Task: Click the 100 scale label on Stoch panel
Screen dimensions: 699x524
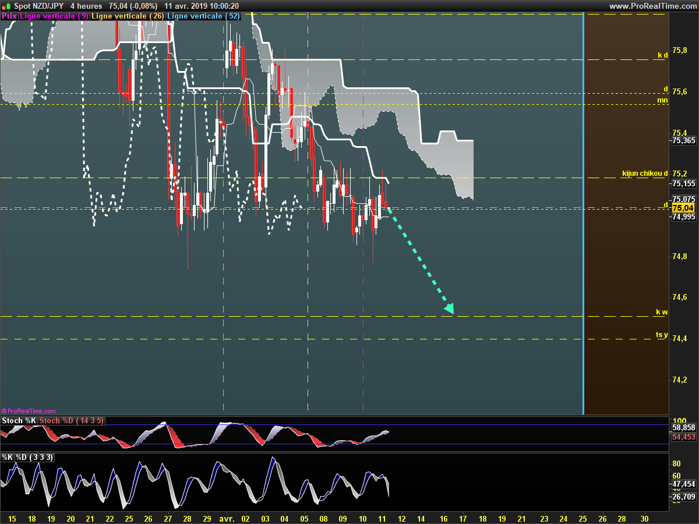Action: click(x=679, y=420)
